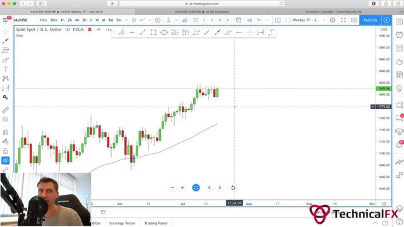
Task: Undo the last chart action
Action: [x=259, y=20]
